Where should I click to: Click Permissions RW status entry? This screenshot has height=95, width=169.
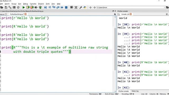click(95, 94)
